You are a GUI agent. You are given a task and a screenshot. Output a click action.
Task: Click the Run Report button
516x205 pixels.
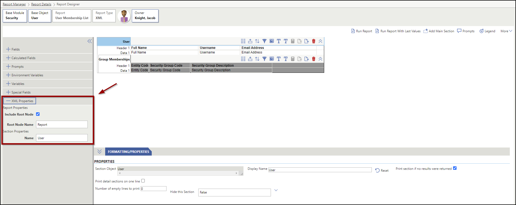pyautogui.click(x=362, y=31)
